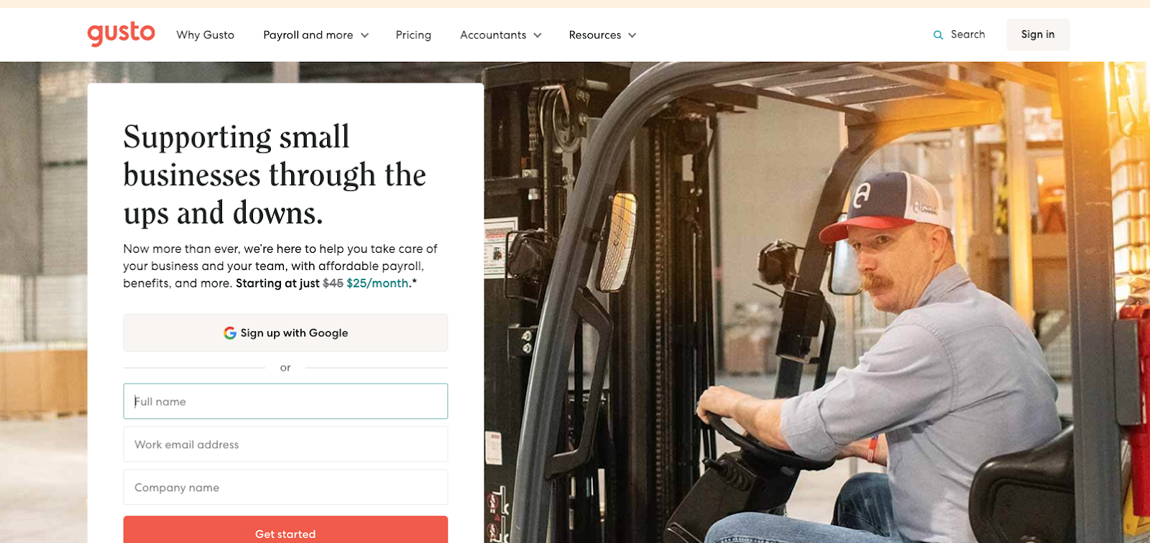Focus the Company name field
The width and height of the screenshot is (1150, 543).
point(285,487)
